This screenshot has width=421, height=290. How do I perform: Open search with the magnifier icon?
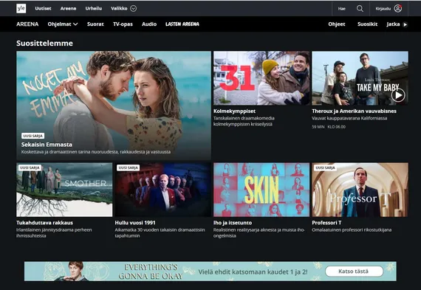[360, 9]
